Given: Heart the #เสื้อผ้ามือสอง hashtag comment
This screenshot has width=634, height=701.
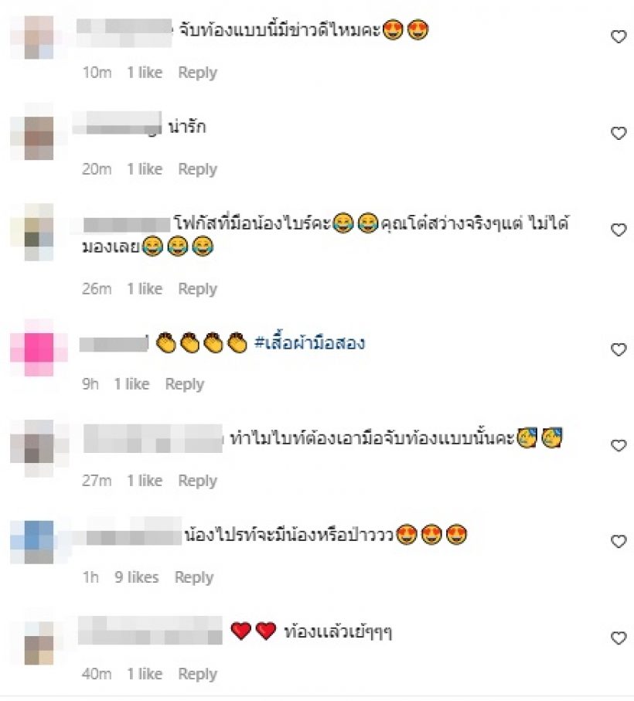Looking at the screenshot, I should click(619, 349).
